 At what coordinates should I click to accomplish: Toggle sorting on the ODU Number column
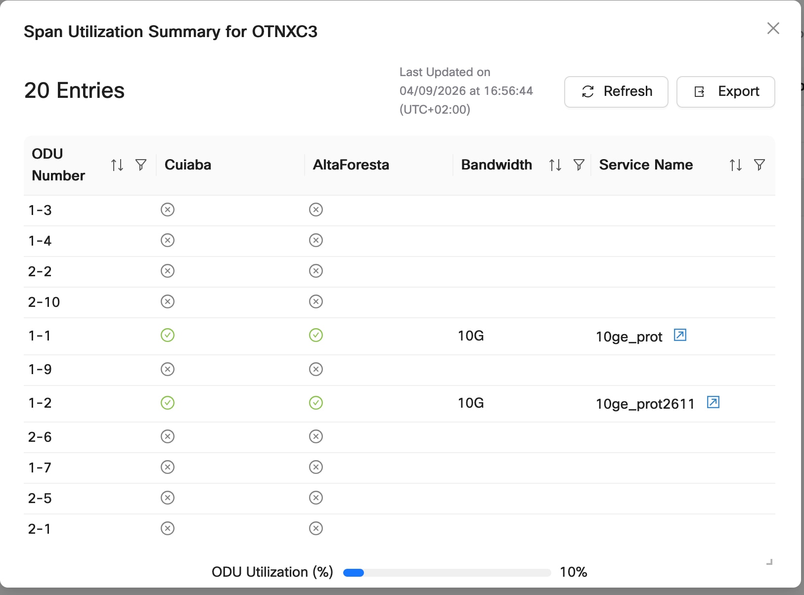pos(117,165)
